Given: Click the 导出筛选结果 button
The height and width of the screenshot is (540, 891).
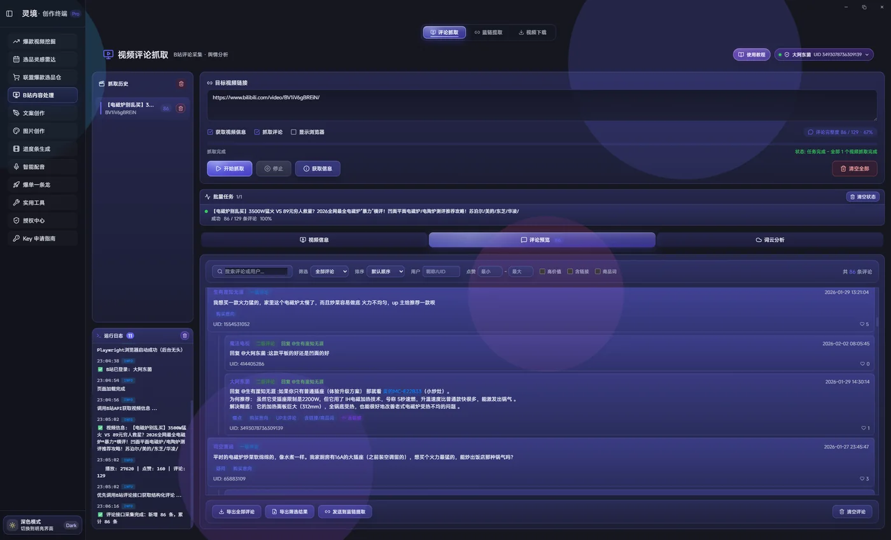Looking at the screenshot, I should click(290, 511).
